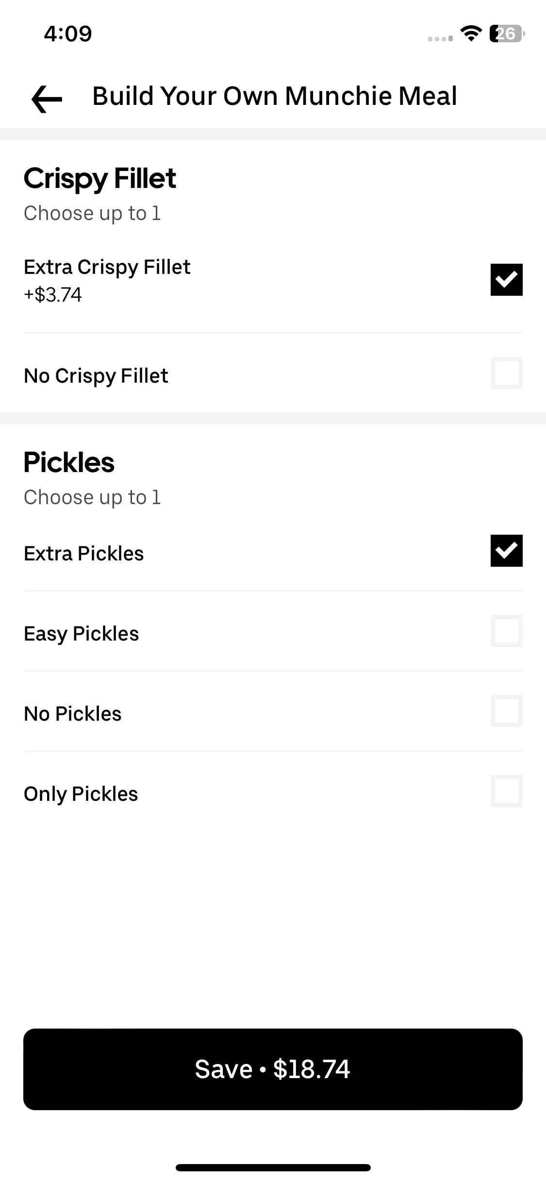Tap the +$3.74 price text
Viewport: 546px width, 1183px height.
(x=53, y=295)
